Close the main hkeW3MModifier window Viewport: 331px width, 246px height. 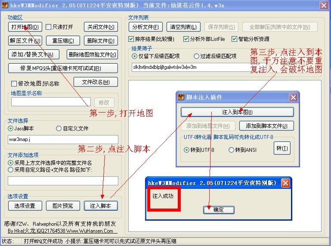(324, 5)
